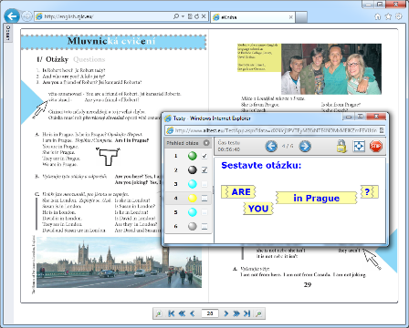Viewport: 409px width, 328px height.
Task: Open the Favorites star
Action: (x=388, y=16)
